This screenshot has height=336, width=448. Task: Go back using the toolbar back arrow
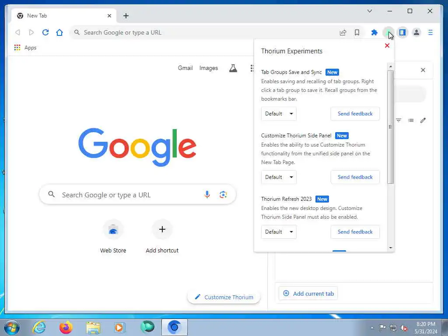pyautogui.click(x=17, y=32)
